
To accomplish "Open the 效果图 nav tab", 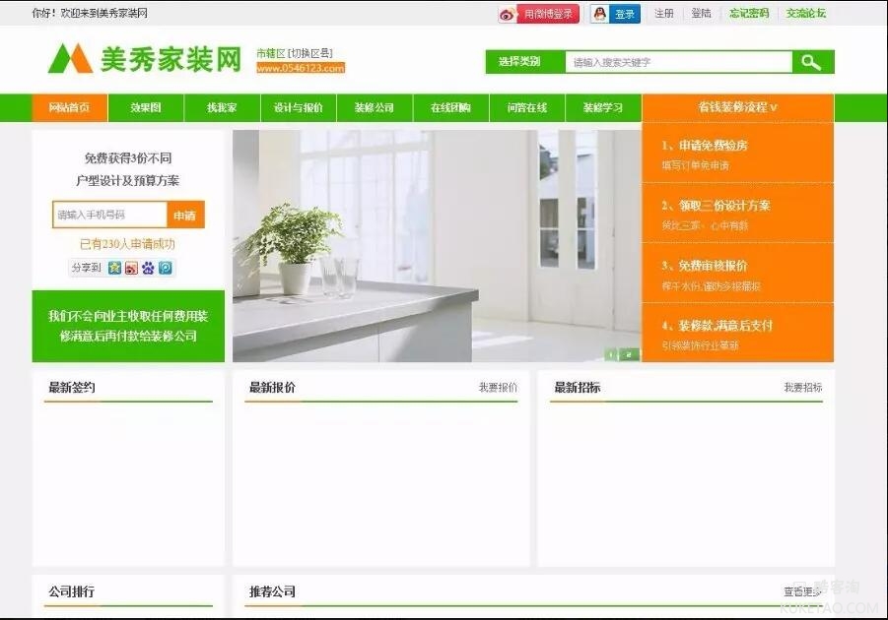I will coord(146,107).
